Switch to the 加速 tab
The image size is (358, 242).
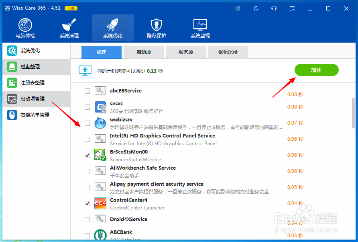pyautogui.click(x=102, y=52)
